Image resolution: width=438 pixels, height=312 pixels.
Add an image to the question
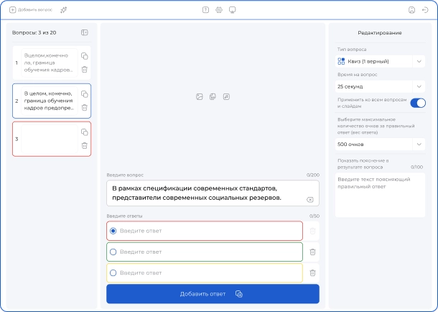[x=199, y=97]
